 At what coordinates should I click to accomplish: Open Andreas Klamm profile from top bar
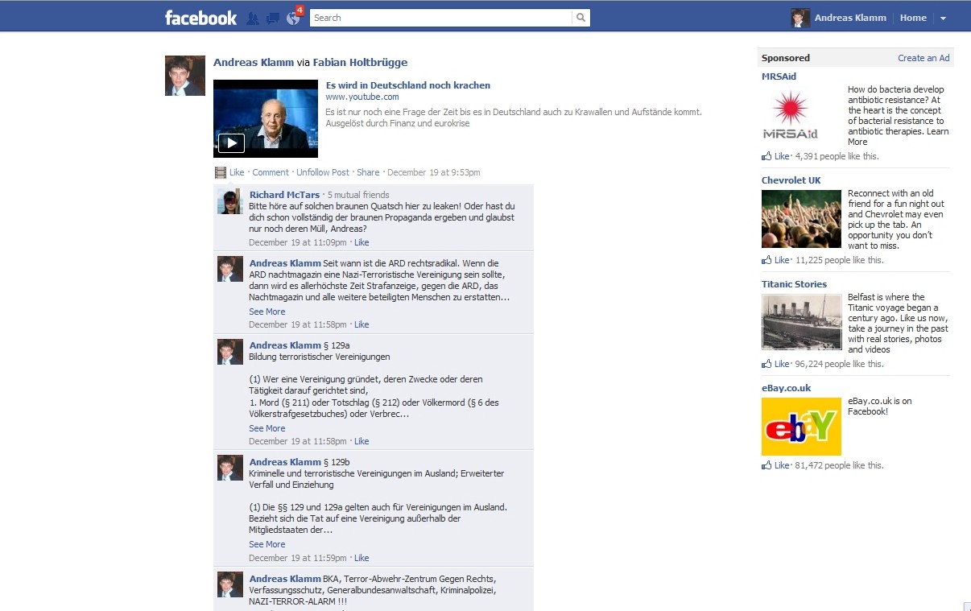[x=849, y=18]
